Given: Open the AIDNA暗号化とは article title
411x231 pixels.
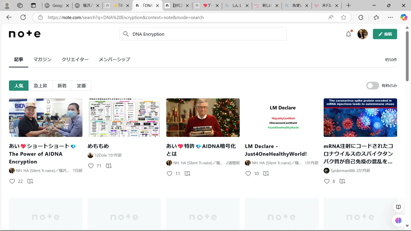Looking at the screenshot, I should pos(201,150).
